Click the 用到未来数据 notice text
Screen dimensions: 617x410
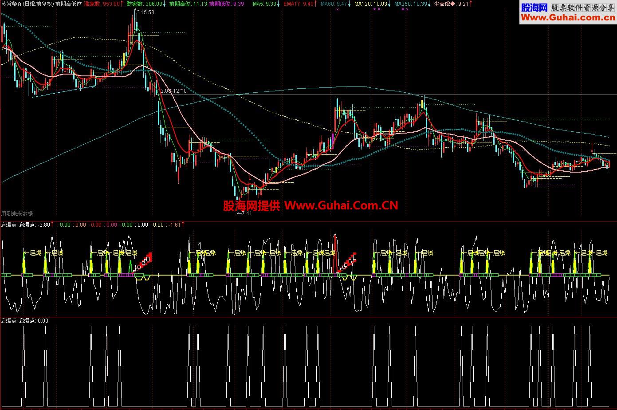[x=17, y=213]
